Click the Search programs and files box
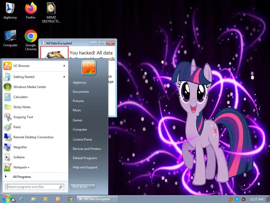Image resolution: width=270 pixels, height=203 pixels. coord(35,187)
